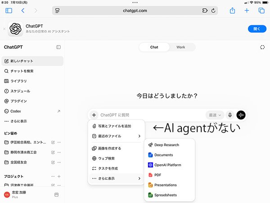The width and height of the screenshot is (270, 203).
Task: Start new chat in 伊豆総合高校 project
Action: tap(53, 142)
